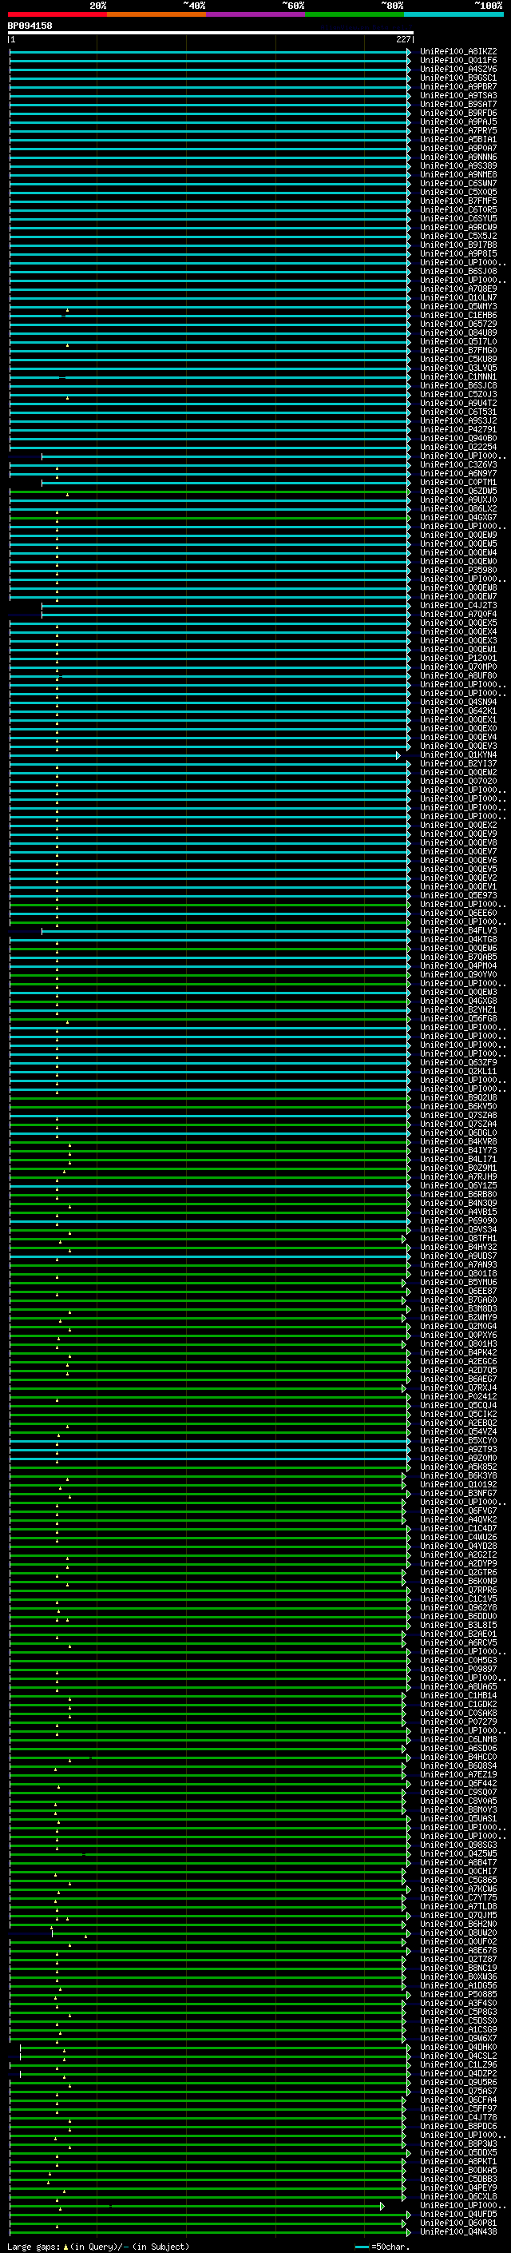Click the yellow large-gap triangle in the legend
The image size is (511, 2253).
click(x=65, y=2246)
